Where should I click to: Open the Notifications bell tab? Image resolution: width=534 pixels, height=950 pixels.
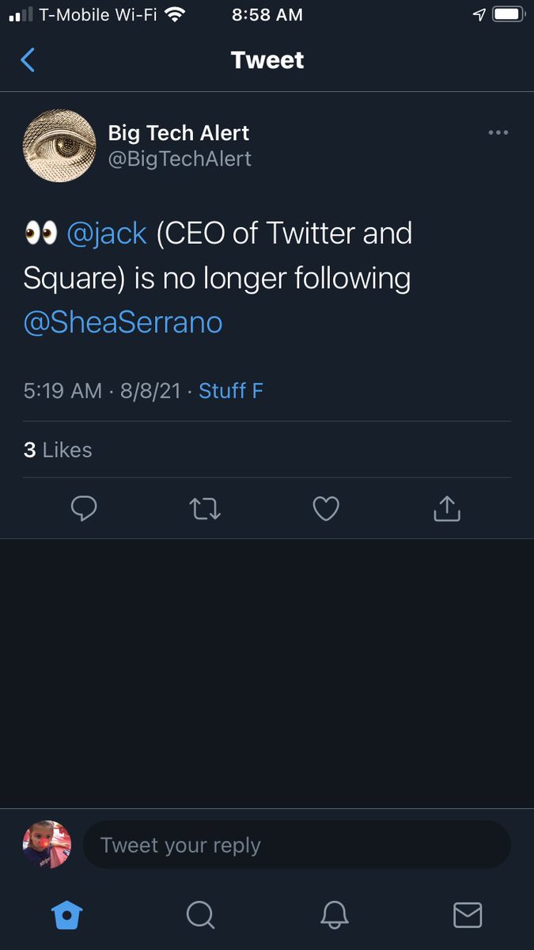click(335, 915)
